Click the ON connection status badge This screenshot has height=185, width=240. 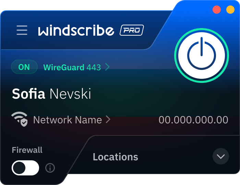[24, 67]
